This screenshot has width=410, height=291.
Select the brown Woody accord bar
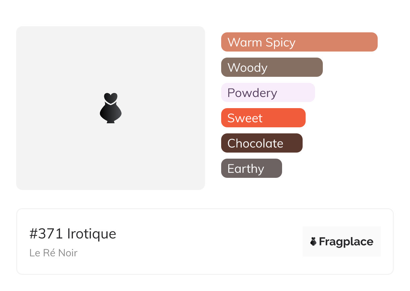point(272,67)
